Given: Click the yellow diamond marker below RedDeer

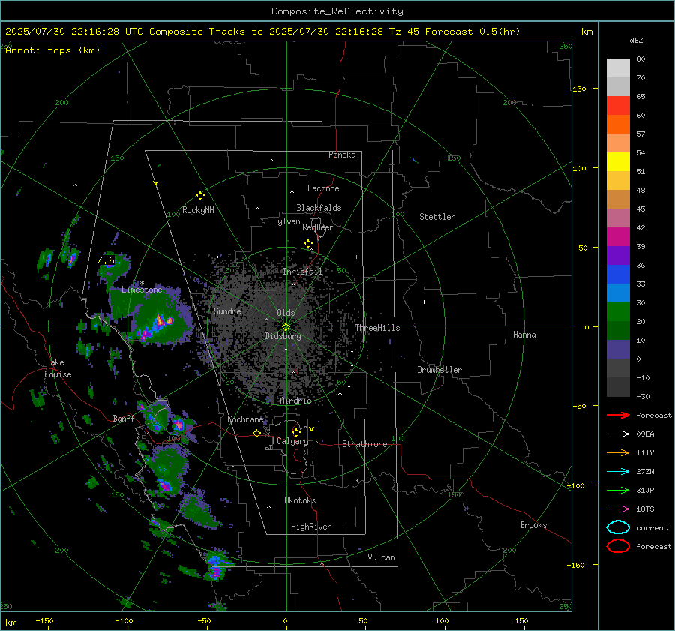Looking at the screenshot, I should (308, 244).
